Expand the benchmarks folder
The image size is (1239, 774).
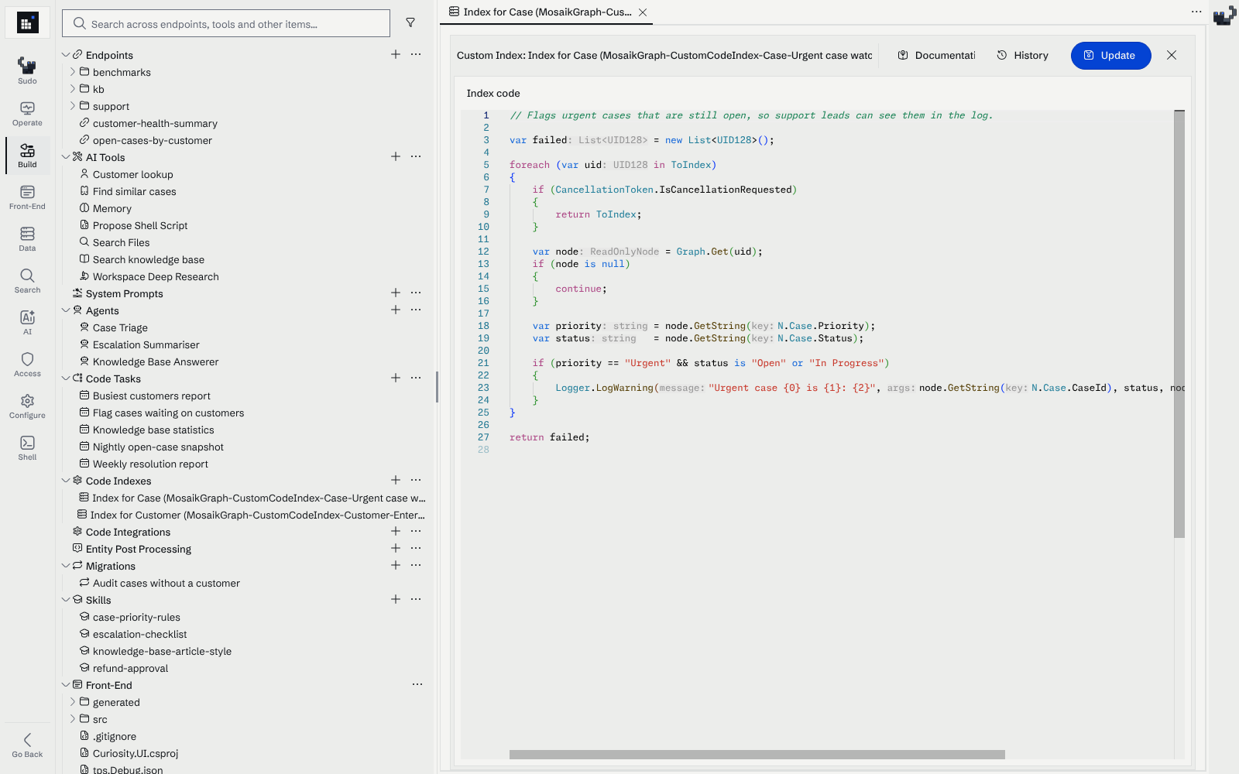click(x=73, y=72)
